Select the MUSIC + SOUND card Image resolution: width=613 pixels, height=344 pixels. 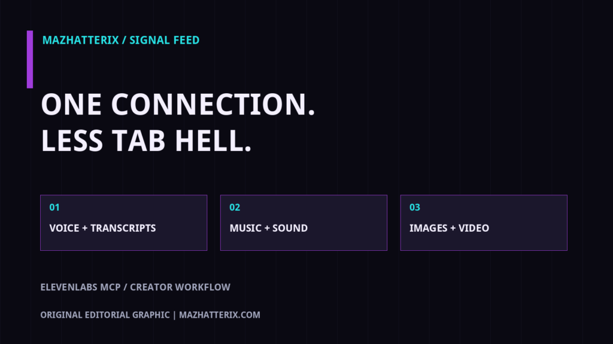point(304,223)
